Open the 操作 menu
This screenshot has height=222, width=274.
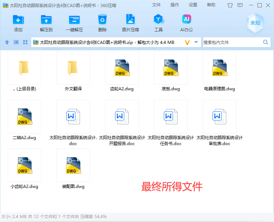pyautogui.click(x=175, y=5)
